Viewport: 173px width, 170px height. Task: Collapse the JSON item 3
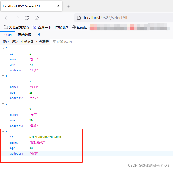tap(3, 131)
